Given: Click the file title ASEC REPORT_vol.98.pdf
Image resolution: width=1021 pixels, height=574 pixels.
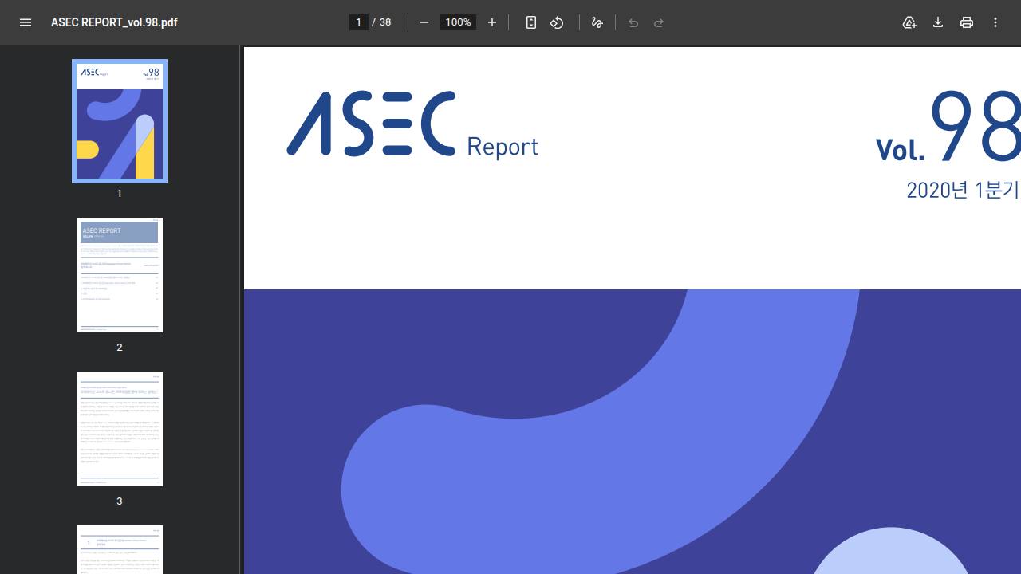Looking at the screenshot, I should (114, 22).
